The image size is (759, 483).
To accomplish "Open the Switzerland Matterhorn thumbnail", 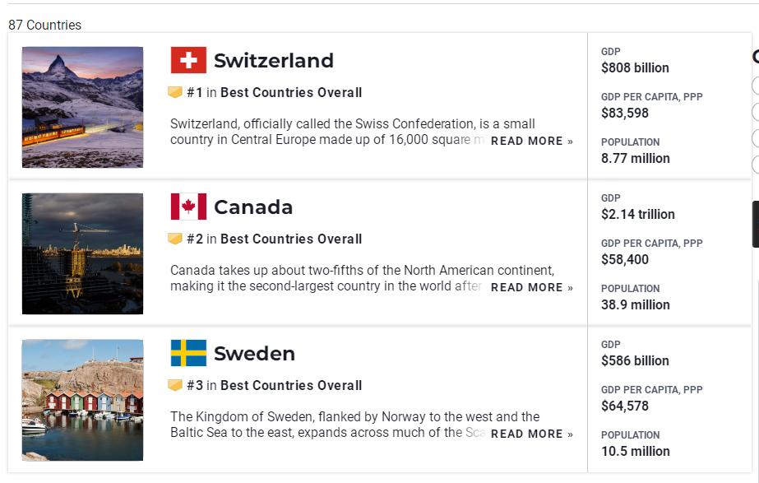I will click(82, 107).
